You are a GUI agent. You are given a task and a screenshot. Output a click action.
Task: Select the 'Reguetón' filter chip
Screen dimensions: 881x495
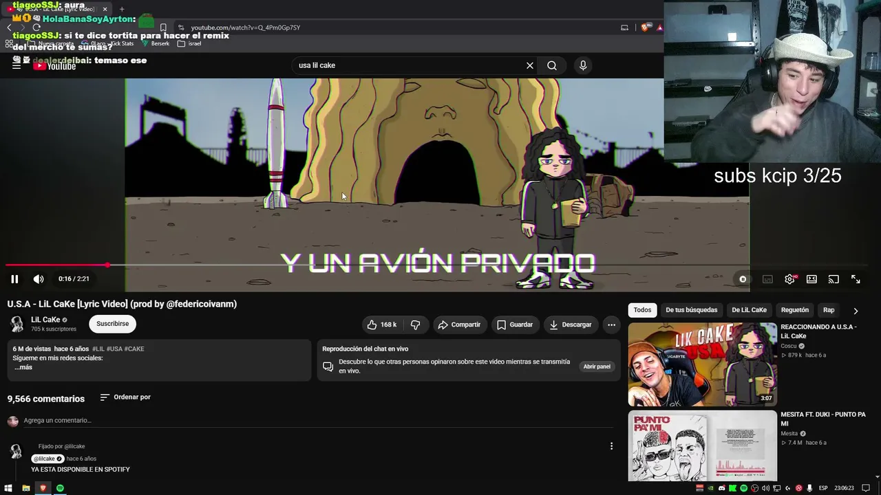click(795, 310)
